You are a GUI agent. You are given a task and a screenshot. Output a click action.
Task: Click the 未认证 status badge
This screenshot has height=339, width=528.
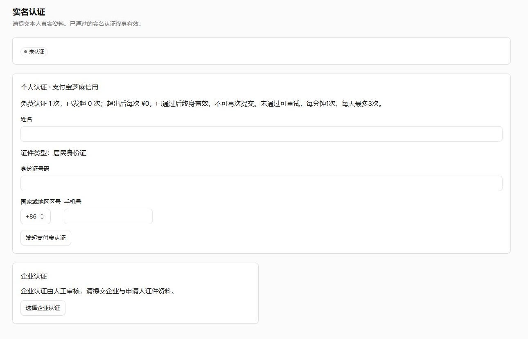pyautogui.click(x=34, y=52)
